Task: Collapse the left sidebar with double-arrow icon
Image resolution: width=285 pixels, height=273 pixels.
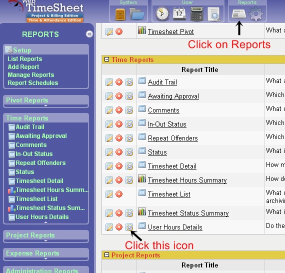Action: (x=89, y=34)
